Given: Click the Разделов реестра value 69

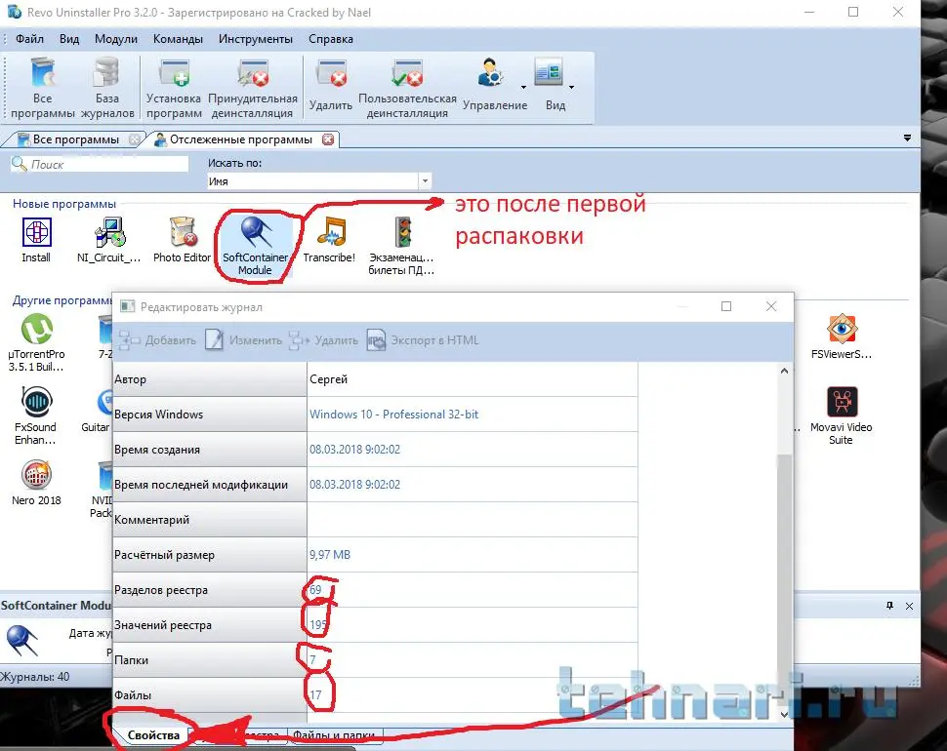Looking at the screenshot, I should pyautogui.click(x=315, y=590).
